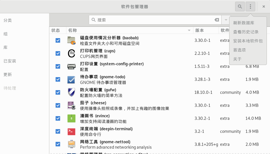Click inside the 搜索 text field
The width and height of the screenshot is (270, 154).
coord(153,20)
